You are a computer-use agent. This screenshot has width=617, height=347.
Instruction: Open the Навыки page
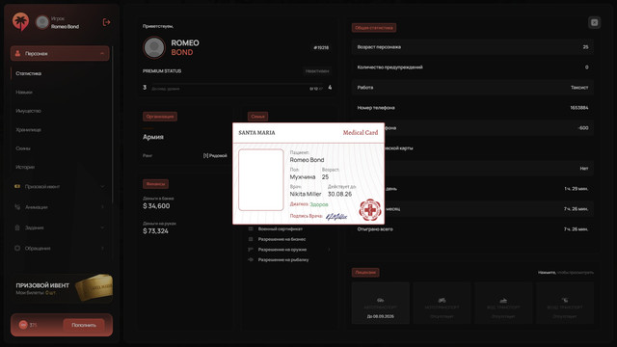click(24, 93)
